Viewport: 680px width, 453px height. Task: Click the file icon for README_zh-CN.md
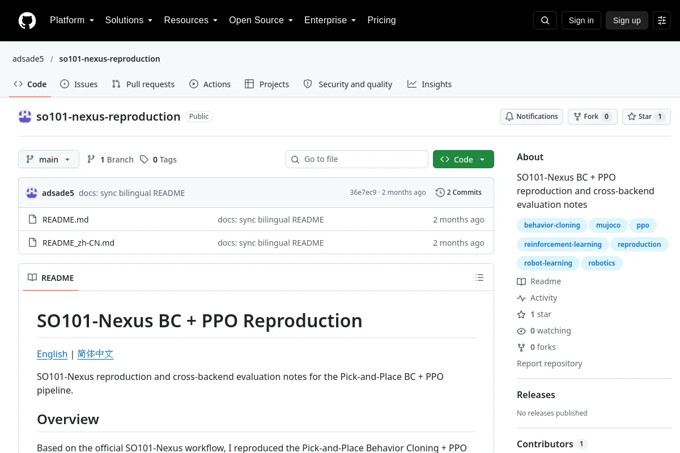pyautogui.click(x=33, y=243)
